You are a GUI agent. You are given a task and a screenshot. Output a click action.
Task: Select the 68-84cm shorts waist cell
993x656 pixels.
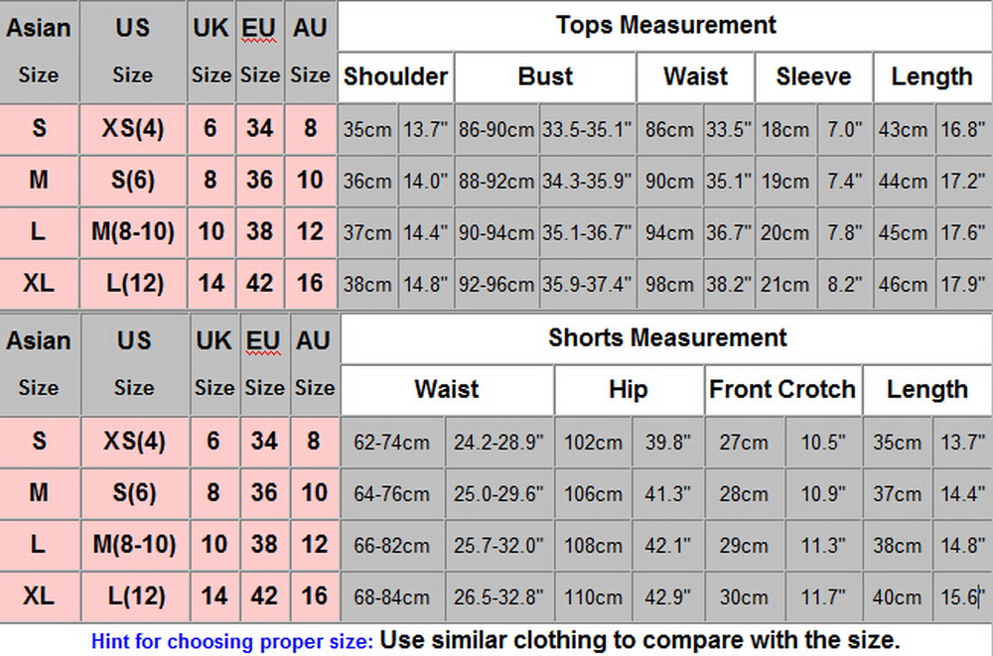pyautogui.click(x=392, y=597)
